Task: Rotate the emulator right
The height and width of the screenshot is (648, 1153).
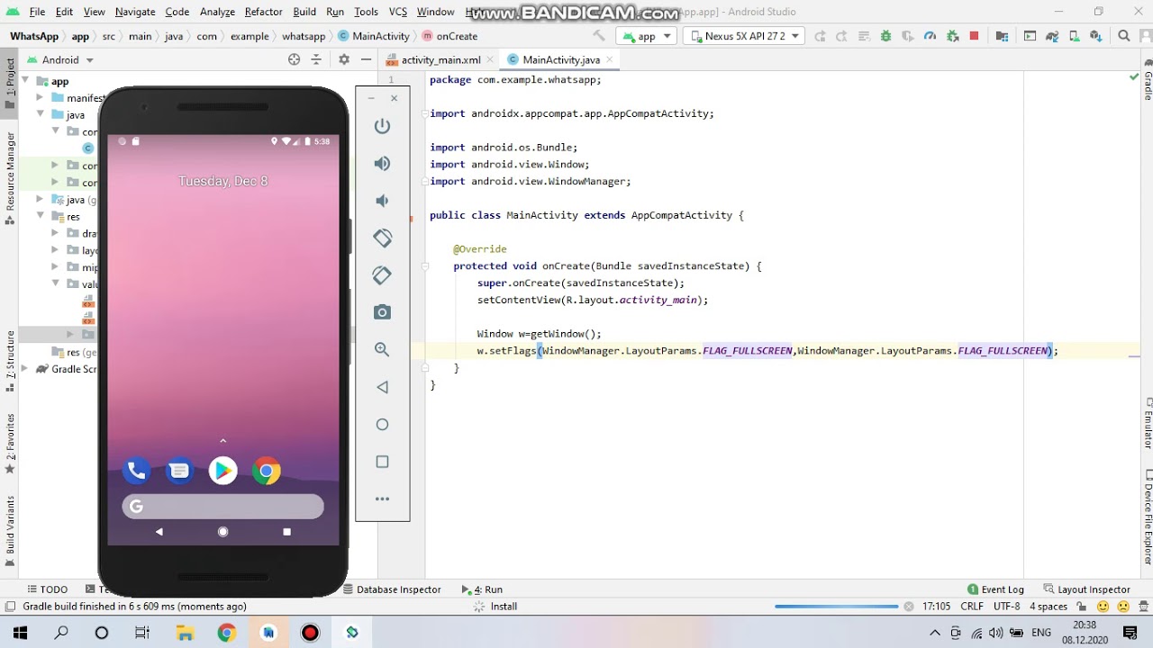Action: 382,275
